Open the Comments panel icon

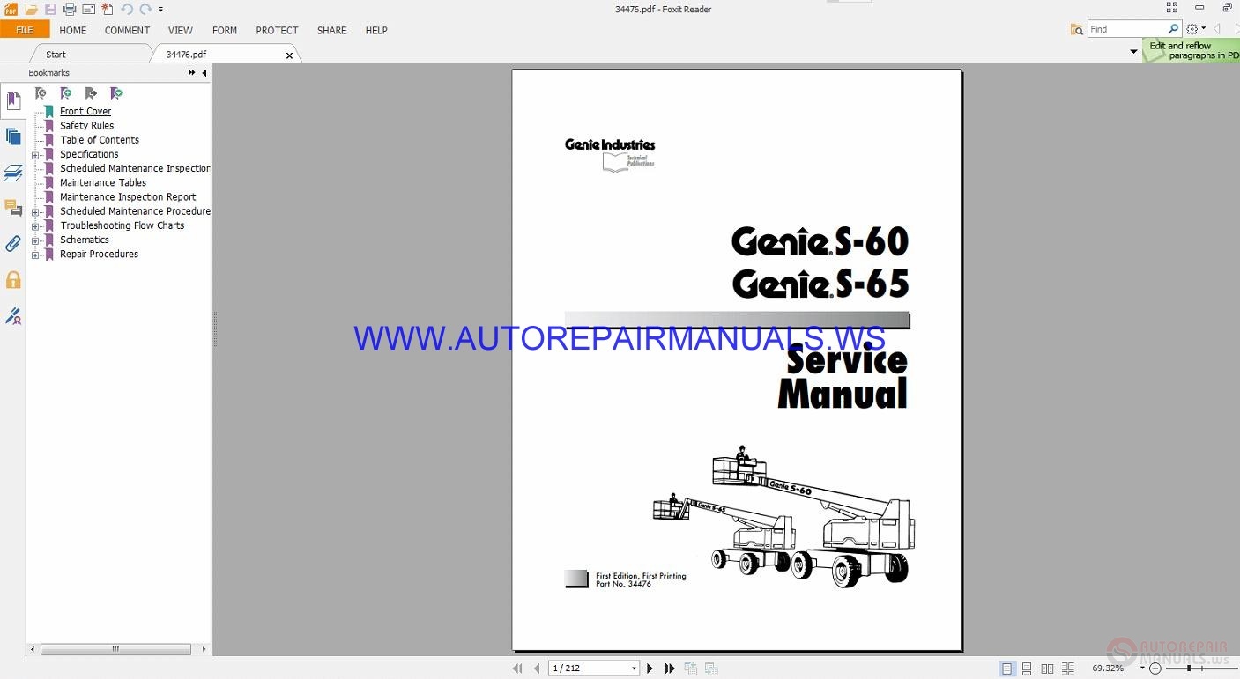[x=13, y=208]
